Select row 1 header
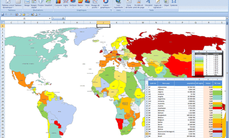The width and height of the screenshot is (229, 138). click(3, 26)
